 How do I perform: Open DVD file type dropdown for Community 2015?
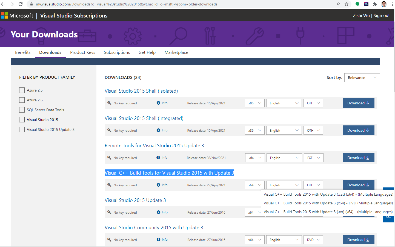pos(313,240)
